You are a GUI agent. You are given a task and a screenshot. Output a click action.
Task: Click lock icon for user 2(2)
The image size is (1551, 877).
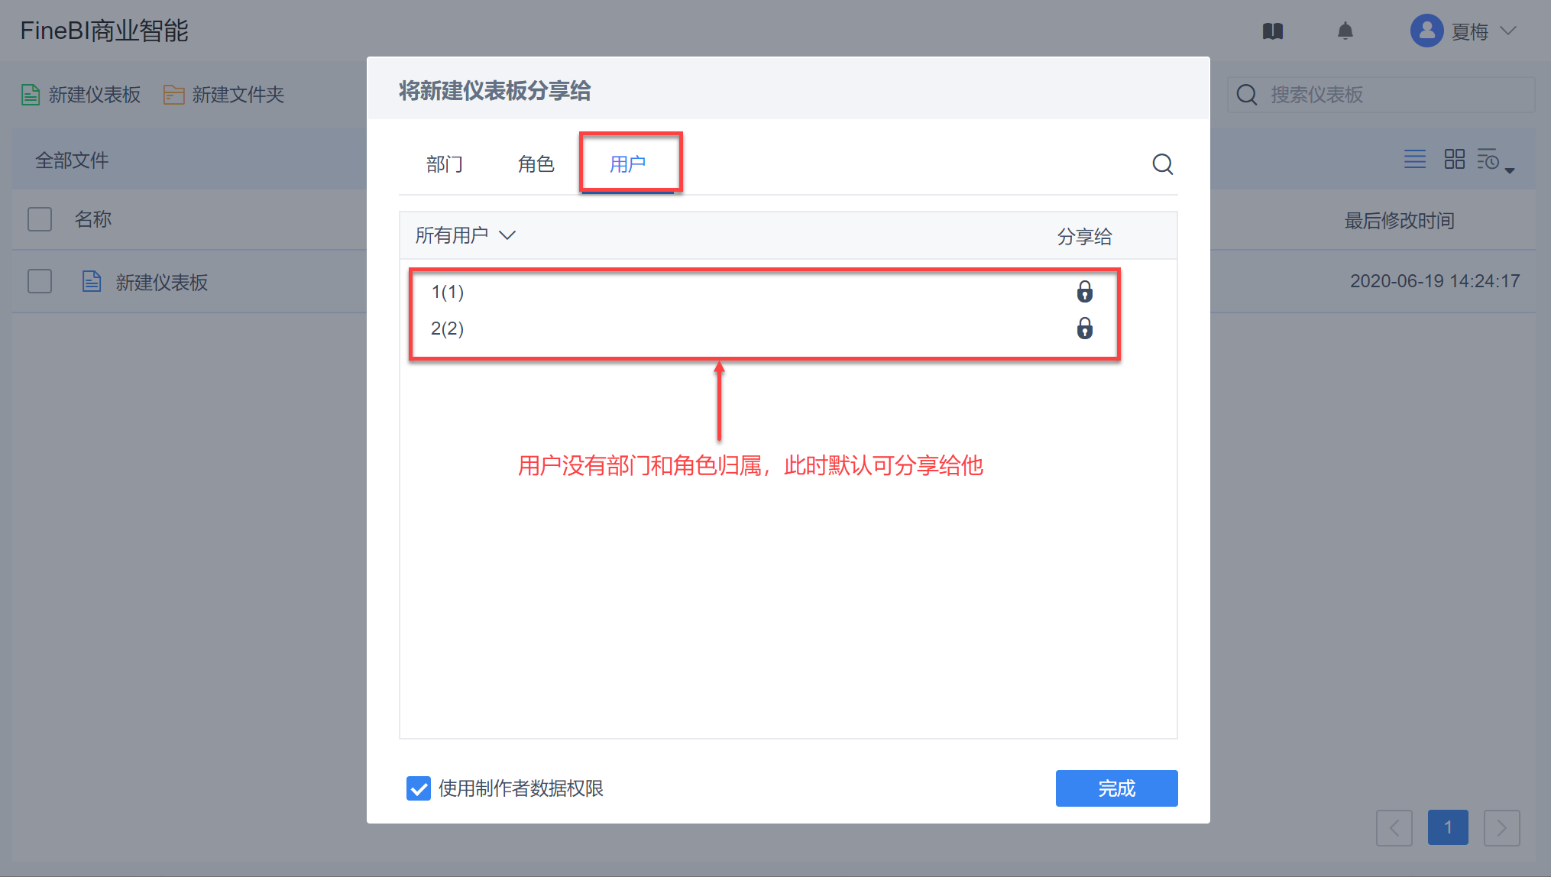[1084, 328]
